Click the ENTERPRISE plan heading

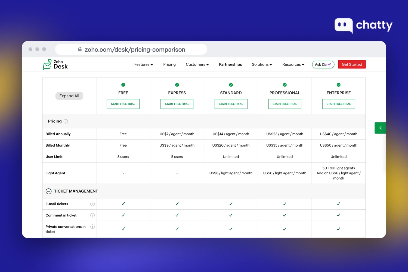pos(339,93)
